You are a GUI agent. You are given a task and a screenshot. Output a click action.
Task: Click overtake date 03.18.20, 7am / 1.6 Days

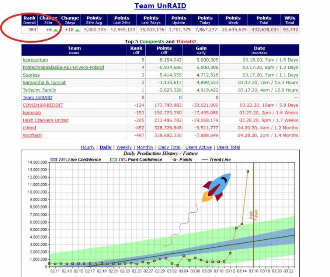click(x=270, y=60)
